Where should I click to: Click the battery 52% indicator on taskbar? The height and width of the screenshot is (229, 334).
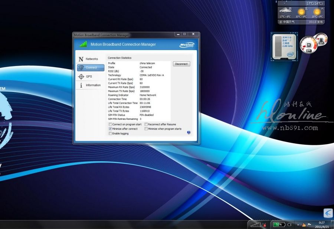coord(279,225)
